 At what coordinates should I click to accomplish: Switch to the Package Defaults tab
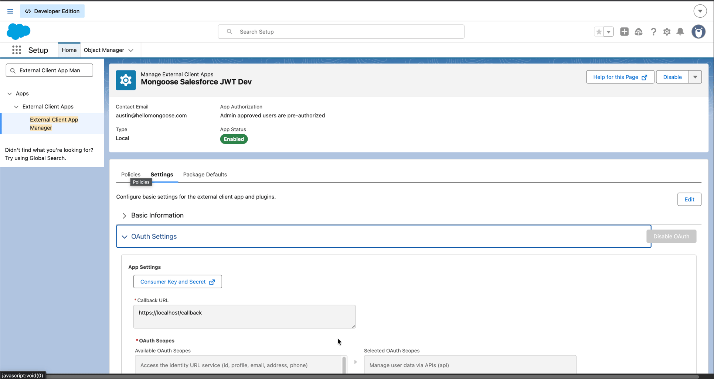(x=205, y=175)
